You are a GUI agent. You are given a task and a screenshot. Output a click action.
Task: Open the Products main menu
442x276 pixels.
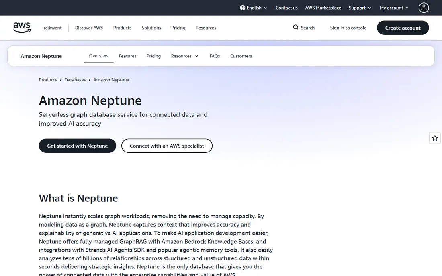tap(122, 28)
